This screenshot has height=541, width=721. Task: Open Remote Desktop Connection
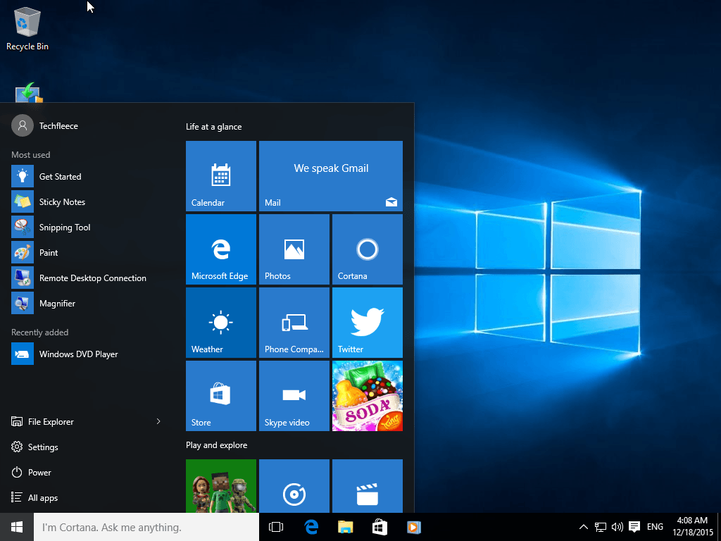(x=87, y=278)
